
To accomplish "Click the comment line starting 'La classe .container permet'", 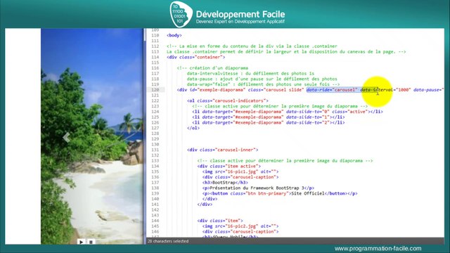I will tap(286, 51).
